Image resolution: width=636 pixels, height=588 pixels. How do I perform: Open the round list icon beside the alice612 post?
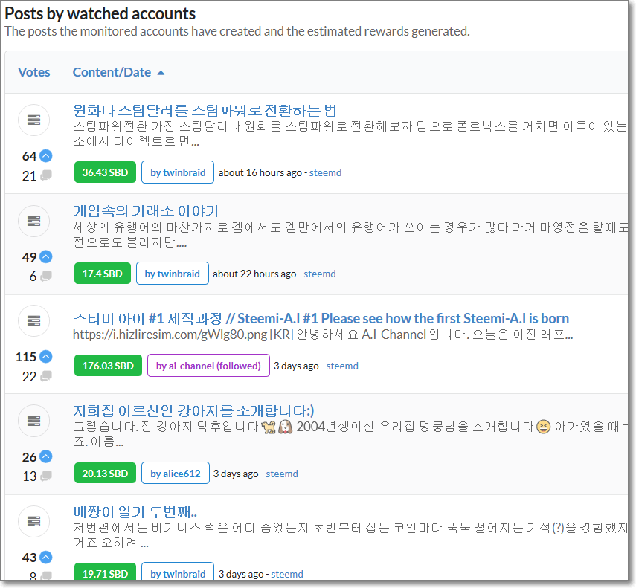(x=34, y=421)
